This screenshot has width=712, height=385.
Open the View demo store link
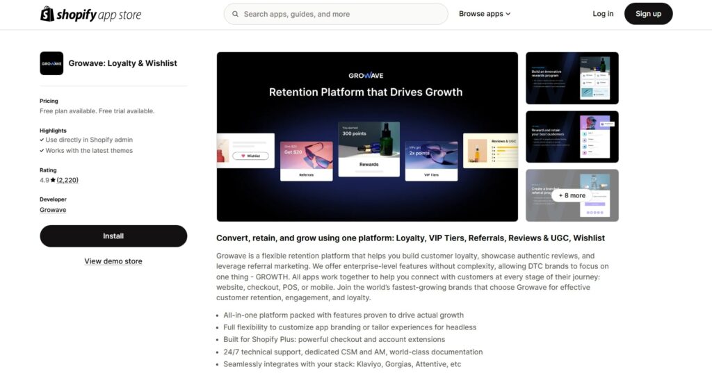coord(113,261)
